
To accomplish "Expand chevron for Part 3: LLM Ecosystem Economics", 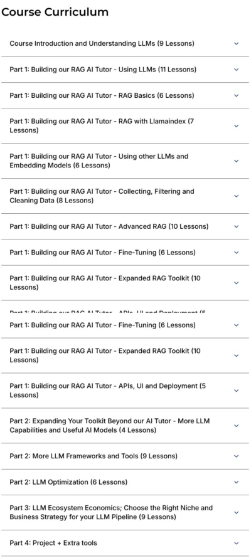I will point(236,513).
